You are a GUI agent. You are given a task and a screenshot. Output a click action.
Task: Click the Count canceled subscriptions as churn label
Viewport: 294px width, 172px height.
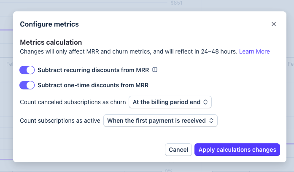(73, 102)
